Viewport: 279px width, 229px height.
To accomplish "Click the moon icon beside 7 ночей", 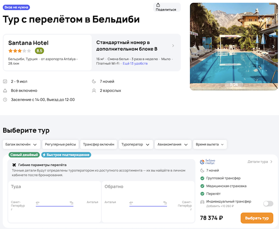I will 94,82.
